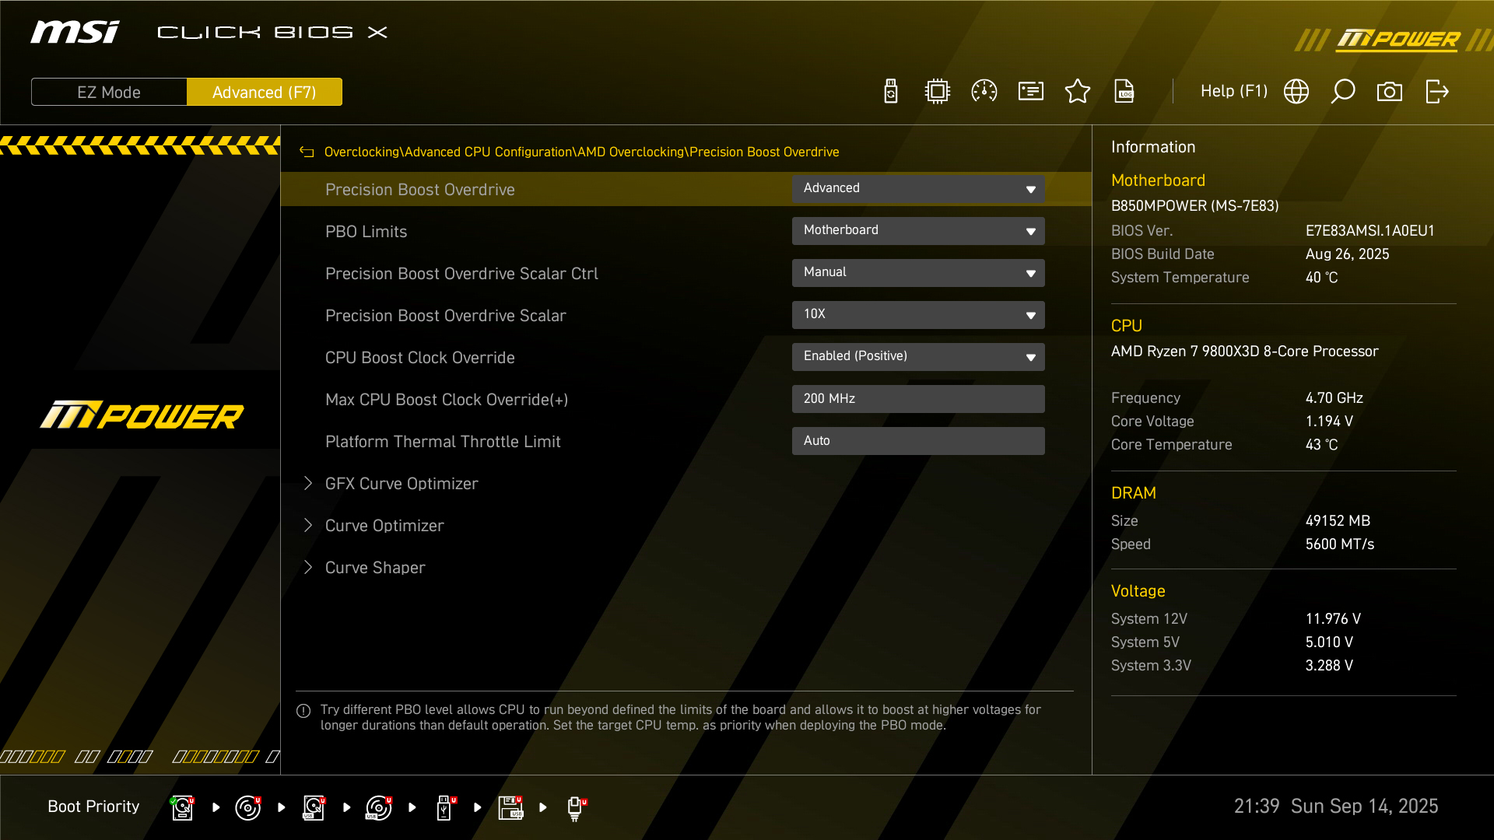Open search with the magnifier icon
Screen dimensions: 1494x840
point(1343,92)
